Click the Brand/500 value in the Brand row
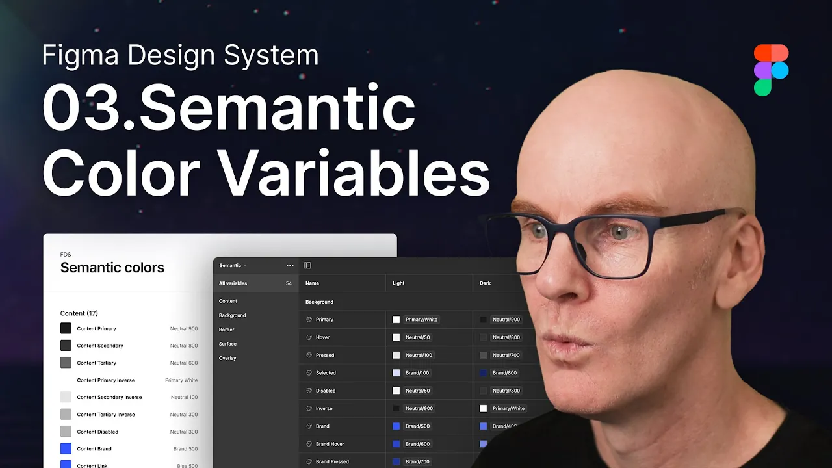The height and width of the screenshot is (468, 832). pos(417,426)
